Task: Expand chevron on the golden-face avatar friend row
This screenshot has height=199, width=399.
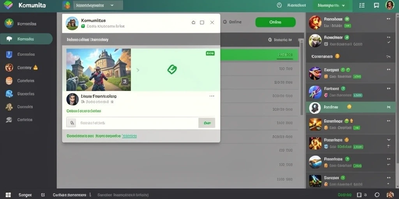Action: pyautogui.click(x=388, y=140)
